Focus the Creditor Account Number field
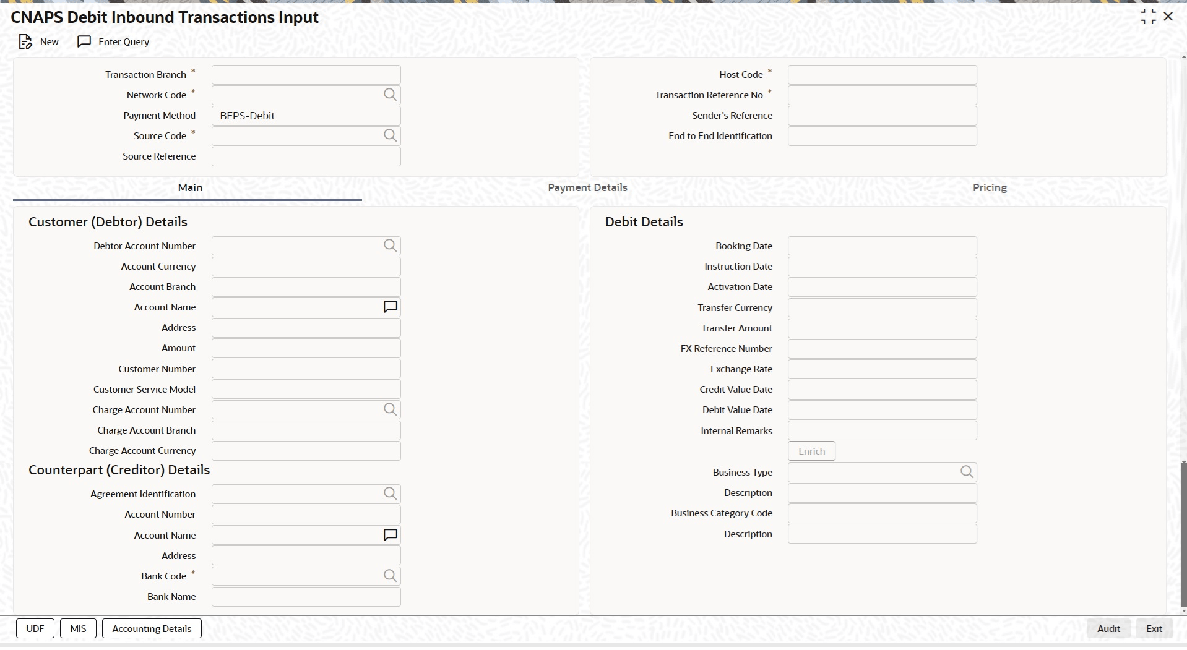This screenshot has width=1187, height=650. click(306, 515)
